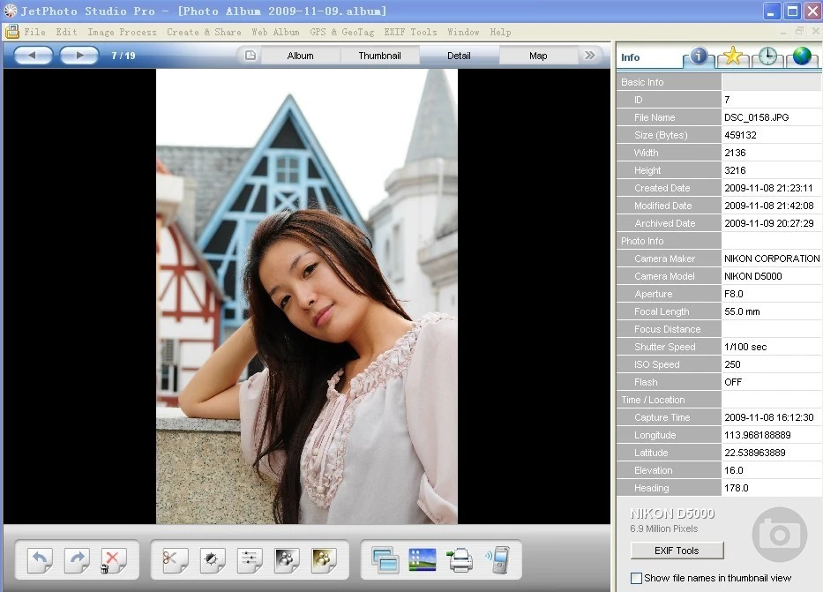
Task: Click the height value 3216
Action: [735, 170]
